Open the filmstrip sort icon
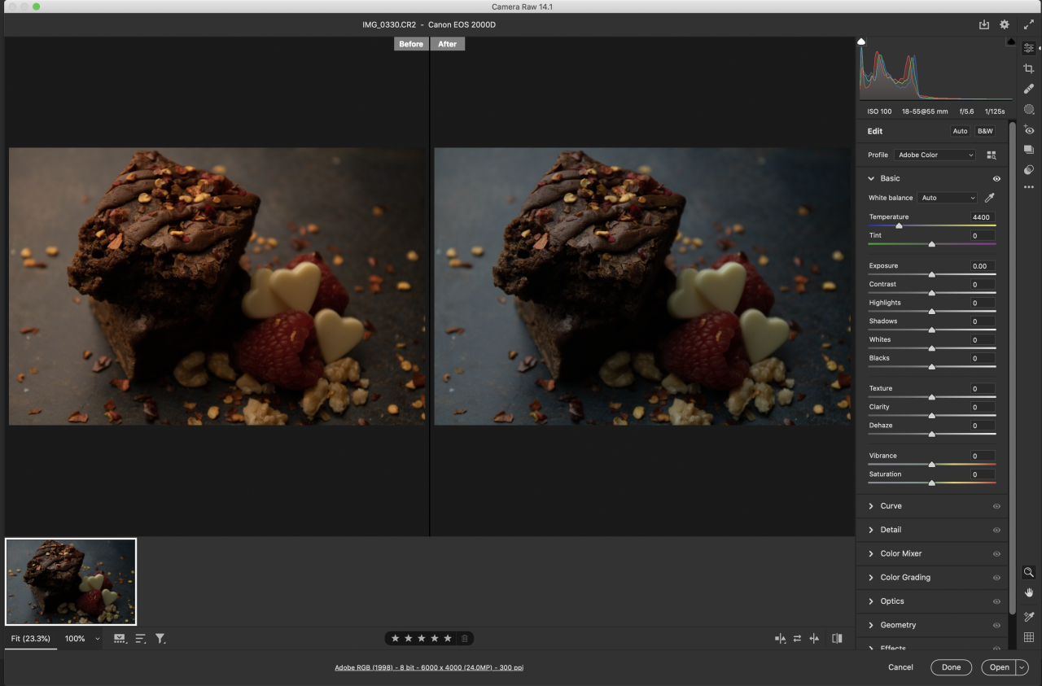Viewport: 1042px width, 686px height. (140, 639)
